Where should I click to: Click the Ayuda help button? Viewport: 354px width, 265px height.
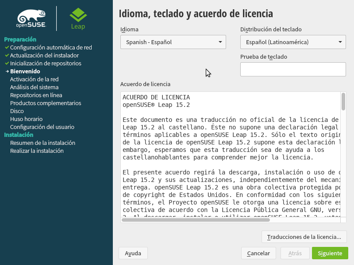click(x=133, y=253)
